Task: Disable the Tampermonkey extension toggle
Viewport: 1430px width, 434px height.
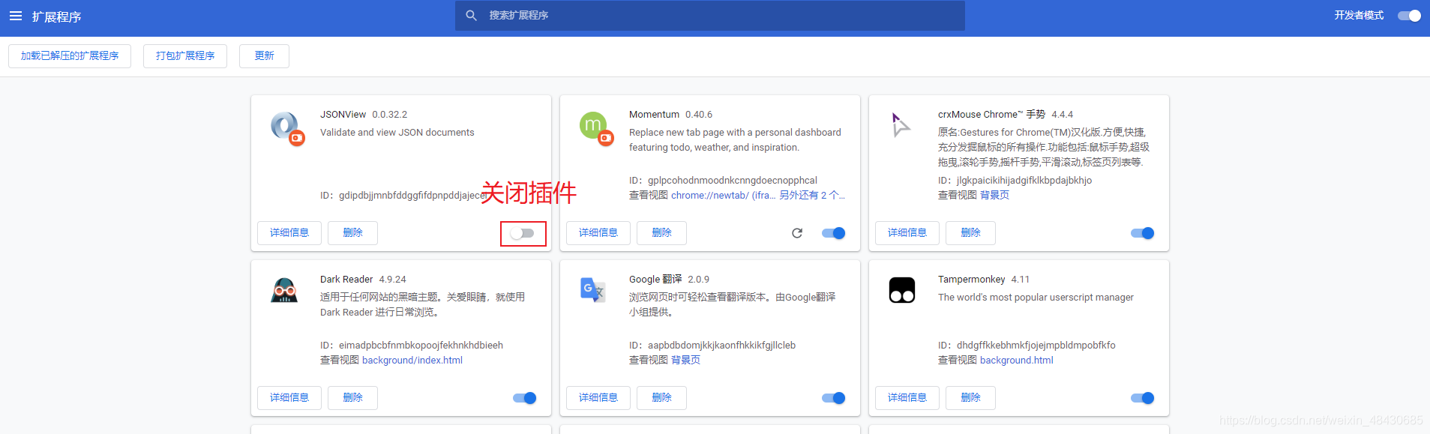Action: tap(1142, 398)
